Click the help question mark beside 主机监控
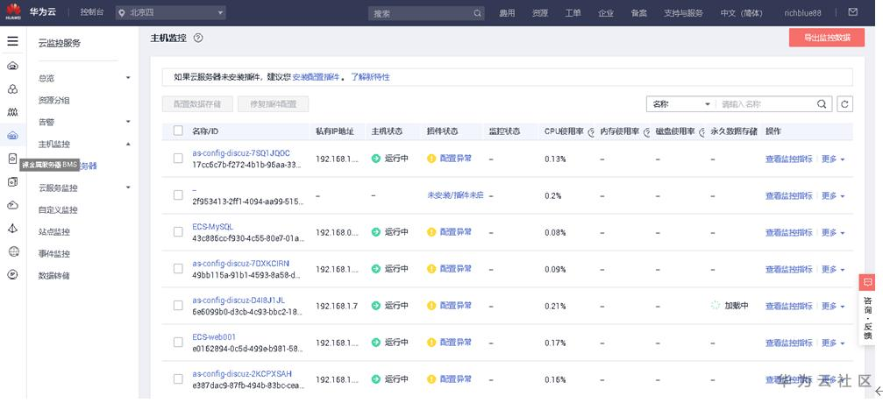 click(198, 39)
